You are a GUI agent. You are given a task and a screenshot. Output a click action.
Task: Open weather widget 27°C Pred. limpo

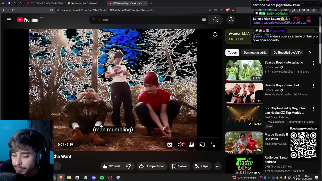(244, 177)
